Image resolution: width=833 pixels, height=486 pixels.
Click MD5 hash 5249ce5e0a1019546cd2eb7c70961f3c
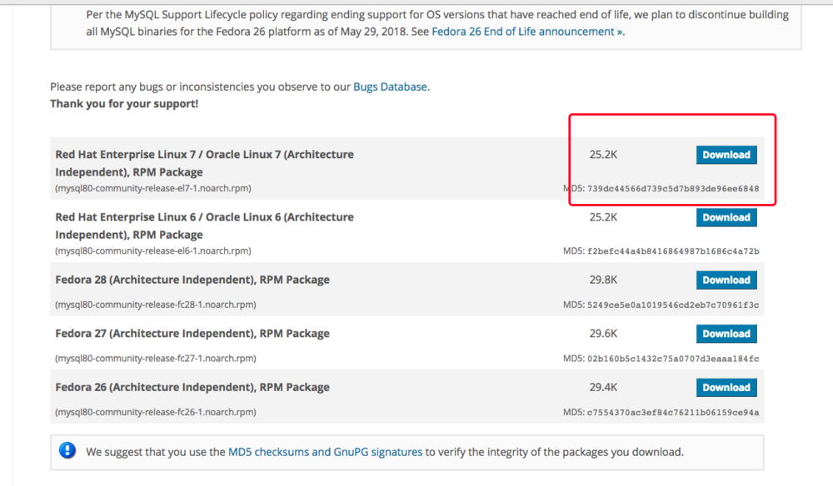[673, 305]
